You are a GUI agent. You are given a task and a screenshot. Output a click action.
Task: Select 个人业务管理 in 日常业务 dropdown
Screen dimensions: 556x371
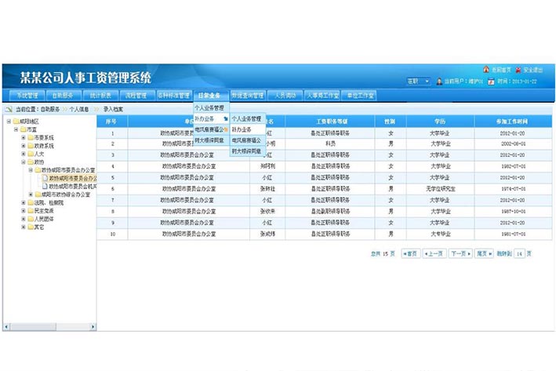tap(209, 107)
